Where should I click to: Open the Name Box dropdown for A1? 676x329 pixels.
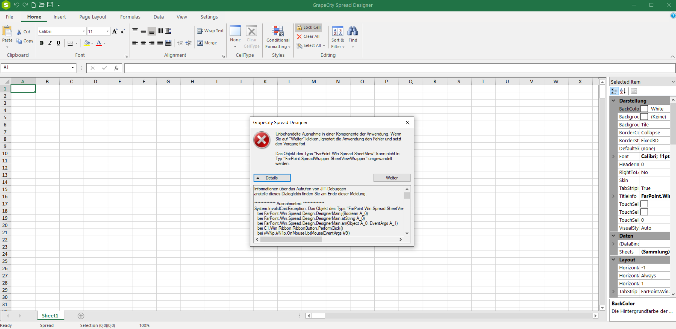pyautogui.click(x=73, y=67)
